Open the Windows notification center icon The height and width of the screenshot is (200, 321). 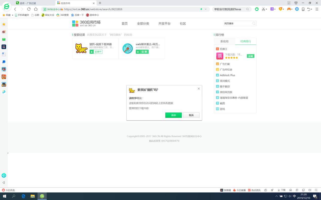315,196
